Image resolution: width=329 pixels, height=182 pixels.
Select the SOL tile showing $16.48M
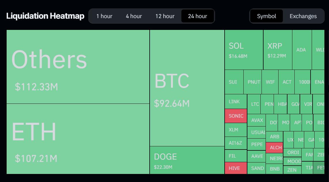click(x=244, y=49)
